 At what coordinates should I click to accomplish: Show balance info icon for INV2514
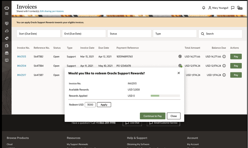tap(224, 66)
